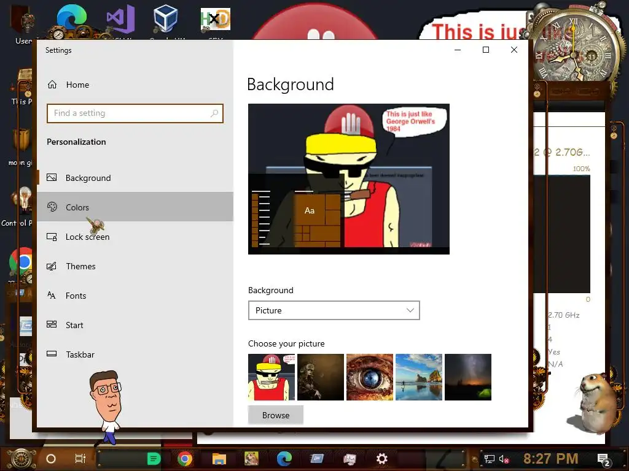Open Themes settings page

(135, 266)
